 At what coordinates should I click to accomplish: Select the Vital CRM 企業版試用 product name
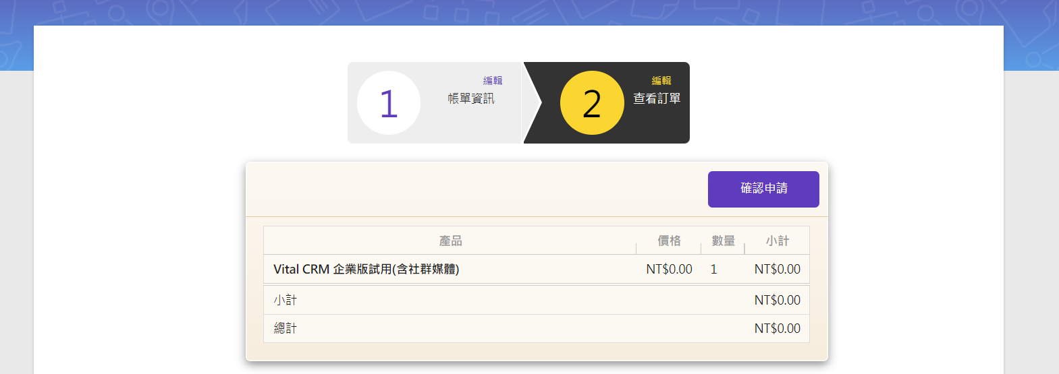(x=366, y=270)
